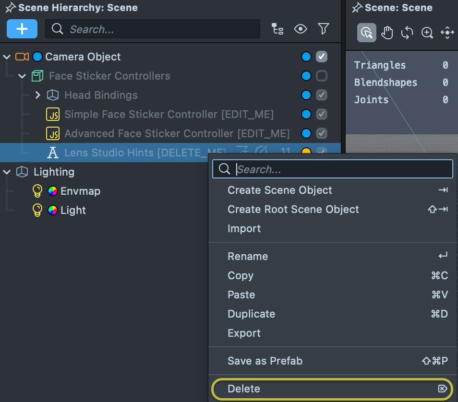Select the Move arrows tool
The height and width of the screenshot is (402, 458).
coord(447,33)
